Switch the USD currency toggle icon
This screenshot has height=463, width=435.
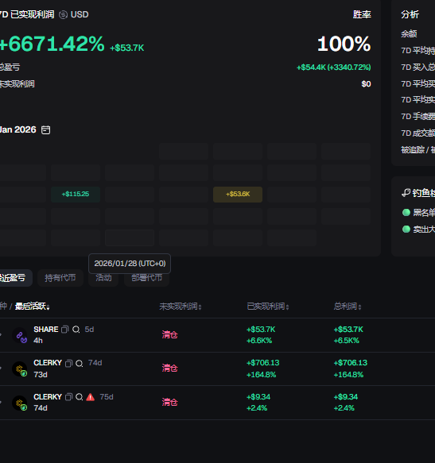(63, 15)
